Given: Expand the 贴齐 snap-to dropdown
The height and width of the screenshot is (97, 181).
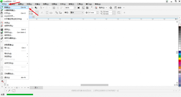Looking at the screenshot, I should pyautogui.click(x=106, y=8).
